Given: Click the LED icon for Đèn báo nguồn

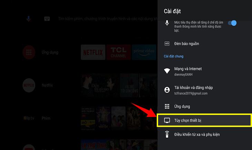Looking at the screenshot, I should click(167, 44).
